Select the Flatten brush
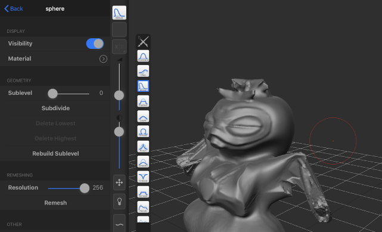The width and height of the screenshot is (382, 232). click(x=143, y=101)
